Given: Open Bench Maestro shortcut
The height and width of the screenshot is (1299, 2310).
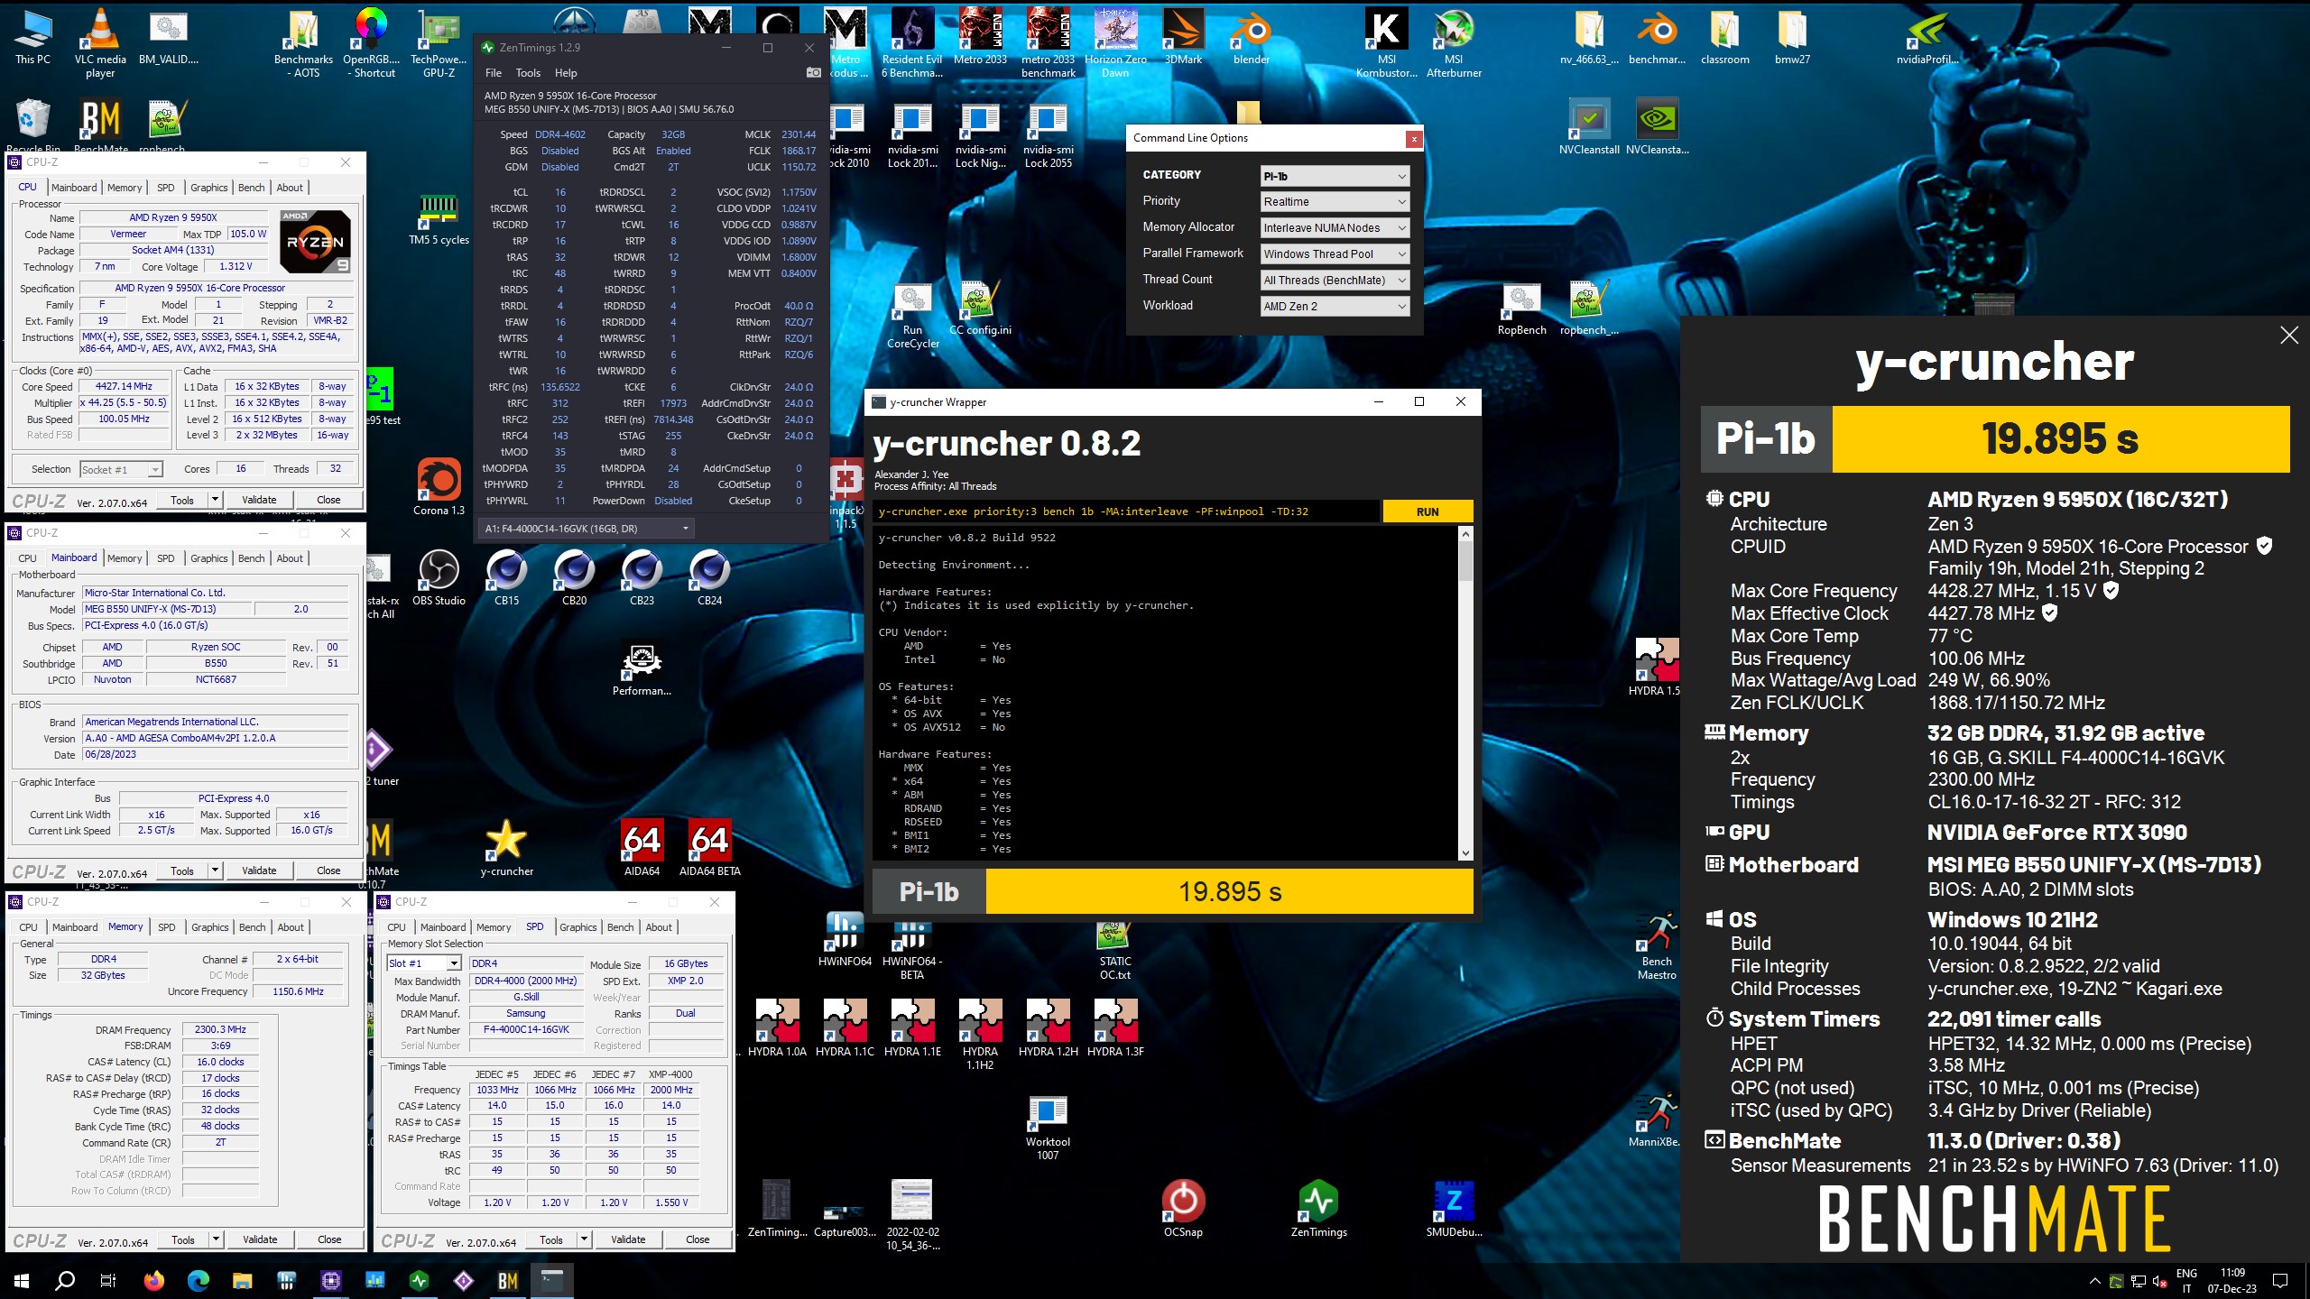Looking at the screenshot, I should coord(1657,944).
